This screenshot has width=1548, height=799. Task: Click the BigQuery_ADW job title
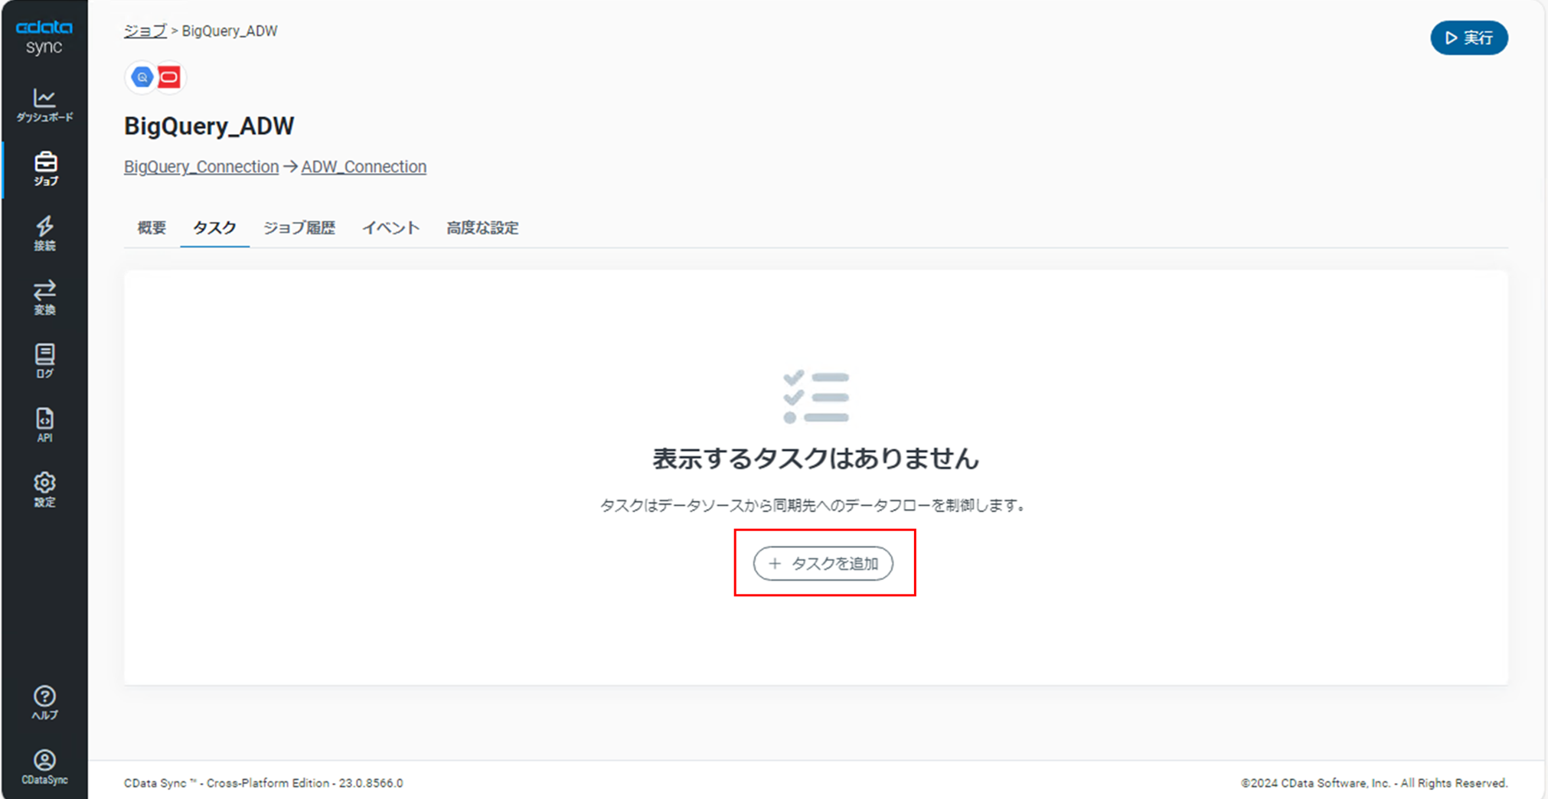[x=209, y=126]
